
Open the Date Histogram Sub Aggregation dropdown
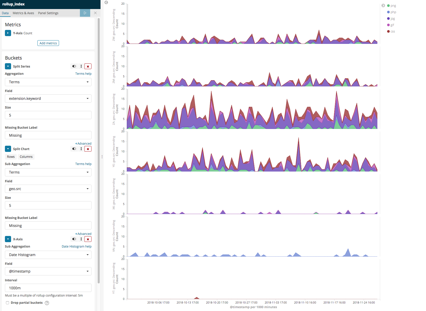(x=48, y=255)
